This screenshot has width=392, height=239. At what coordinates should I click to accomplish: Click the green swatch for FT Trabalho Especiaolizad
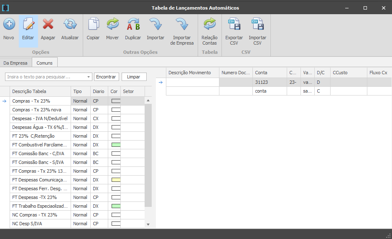[116, 206]
